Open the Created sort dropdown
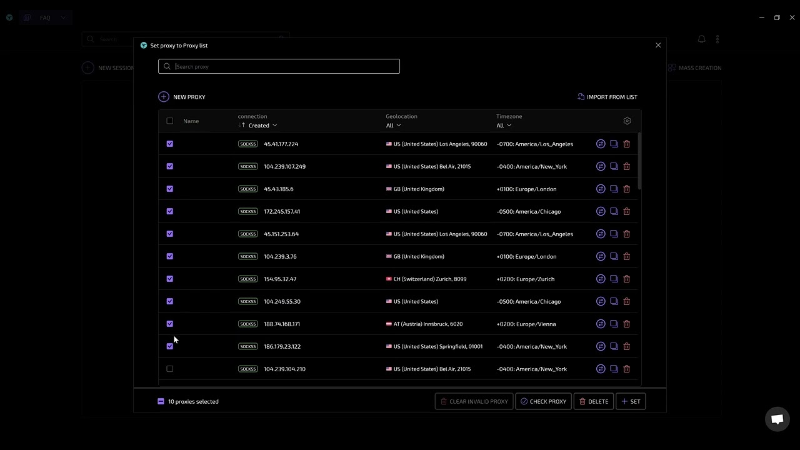The image size is (800, 450). pos(262,125)
